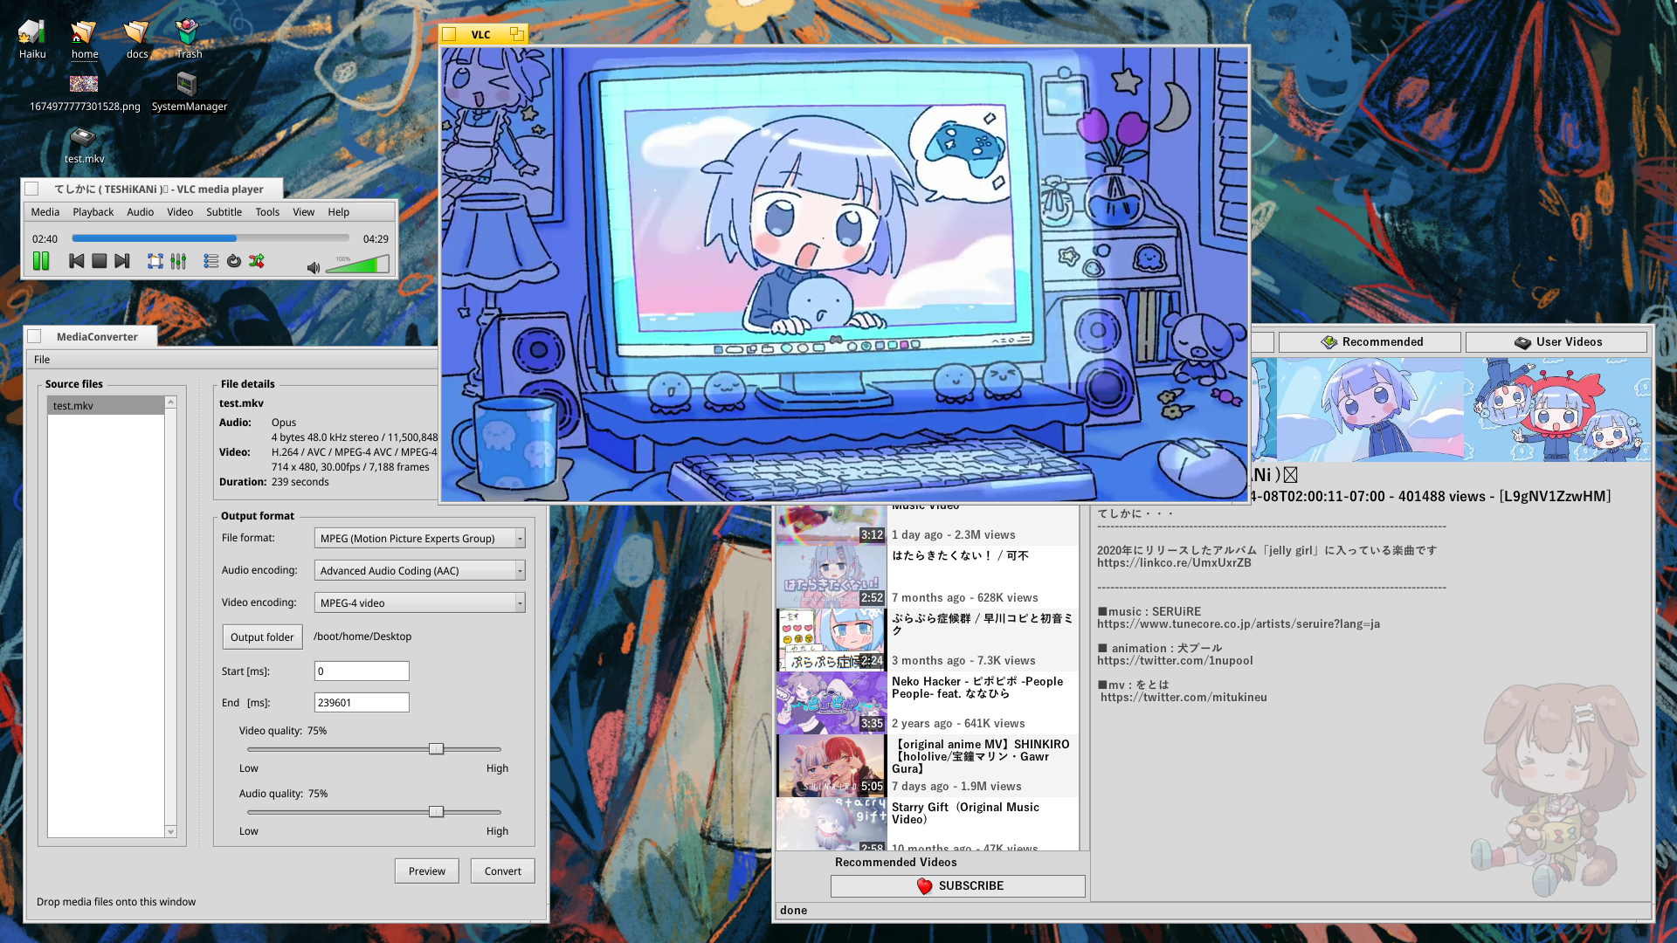Open the docs folder desktop icon
The height and width of the screenshot is (943, 1677).
coord(137,38)
